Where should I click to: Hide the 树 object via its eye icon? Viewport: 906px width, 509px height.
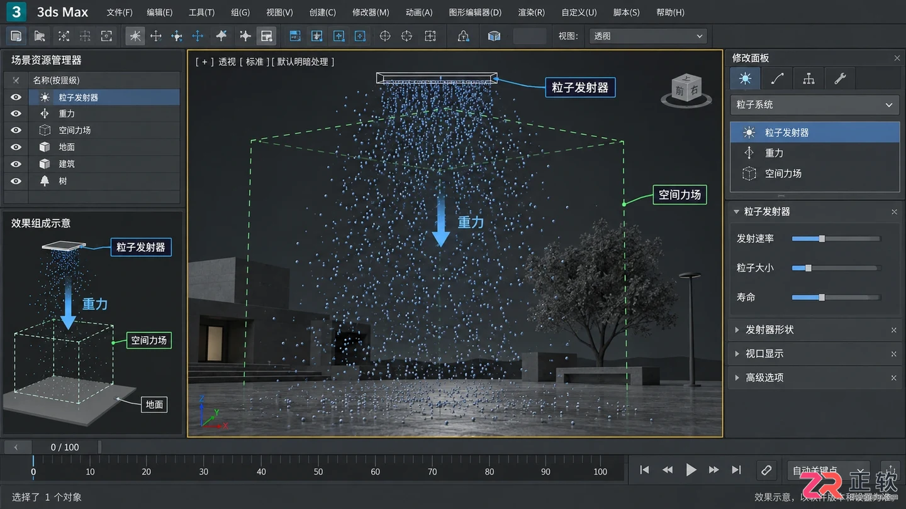click(x=16, y=181)
